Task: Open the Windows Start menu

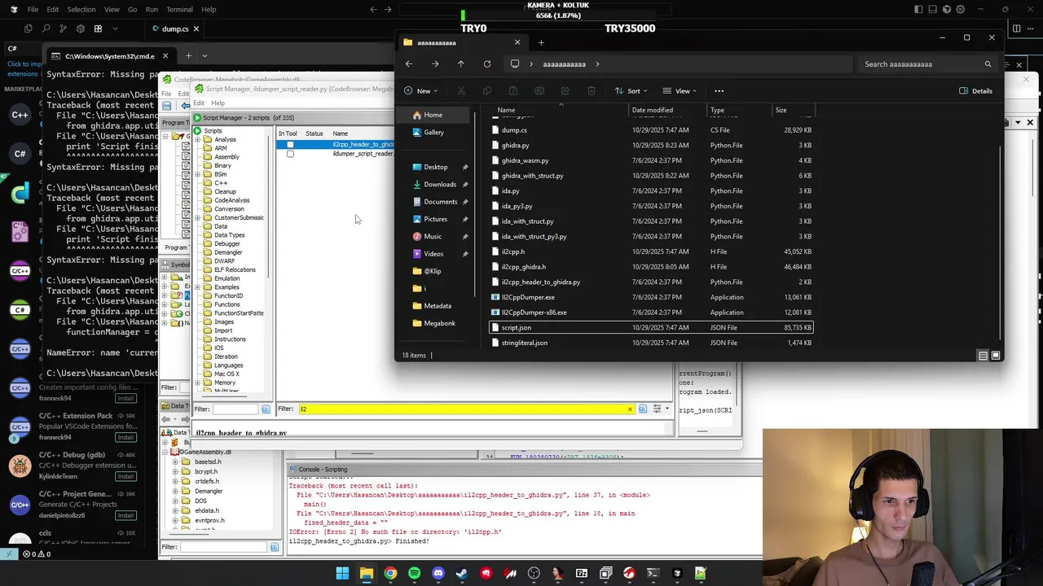Action: [342, 573]
